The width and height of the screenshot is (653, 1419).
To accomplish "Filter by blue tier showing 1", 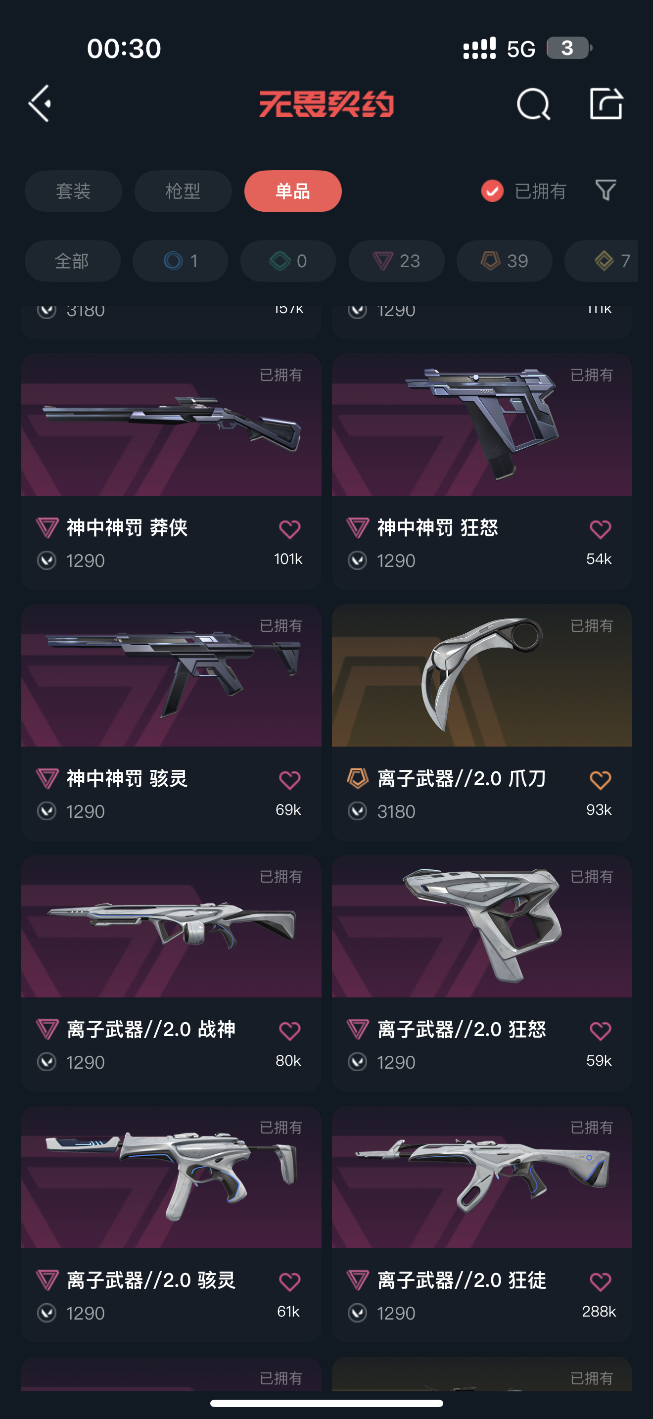I will point(180,261).
